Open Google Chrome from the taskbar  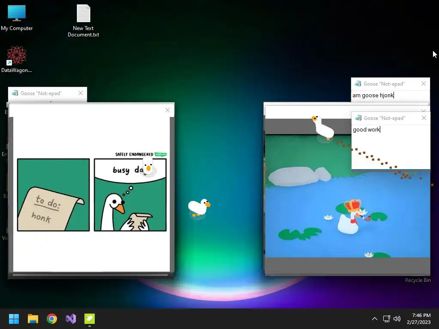[52, 319]
